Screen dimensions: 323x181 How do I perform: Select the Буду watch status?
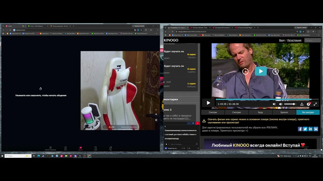pyautogui.click(x=260, y=112)
